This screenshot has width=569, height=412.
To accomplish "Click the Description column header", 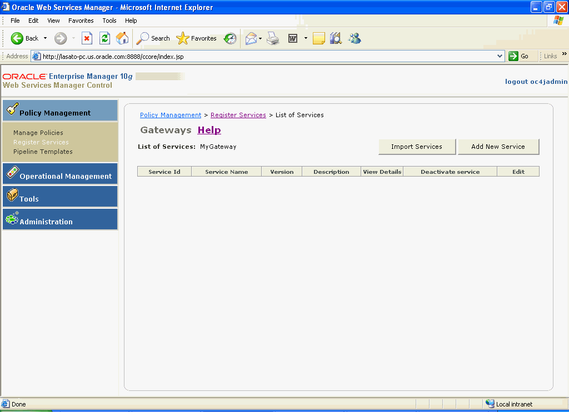I will (x=331, y=172).
